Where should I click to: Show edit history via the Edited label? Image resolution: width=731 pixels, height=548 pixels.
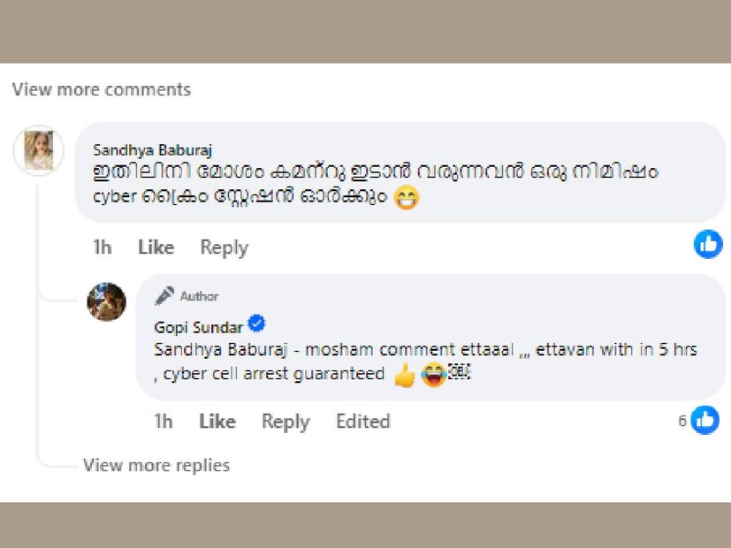point(362,422)
